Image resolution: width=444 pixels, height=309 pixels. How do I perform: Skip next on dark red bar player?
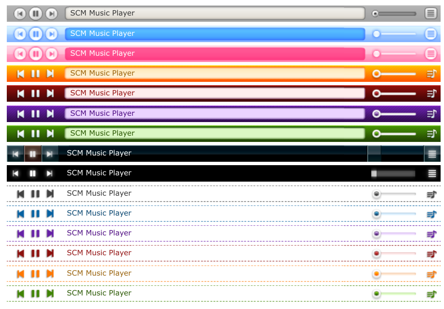(x=50, y=93)
